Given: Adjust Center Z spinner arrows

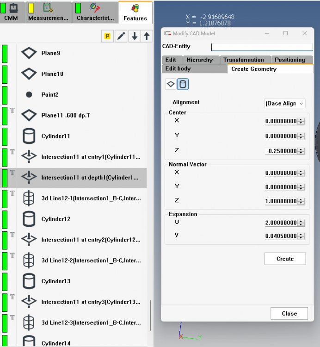Looking at the screenshot, I should click(301, 151).
